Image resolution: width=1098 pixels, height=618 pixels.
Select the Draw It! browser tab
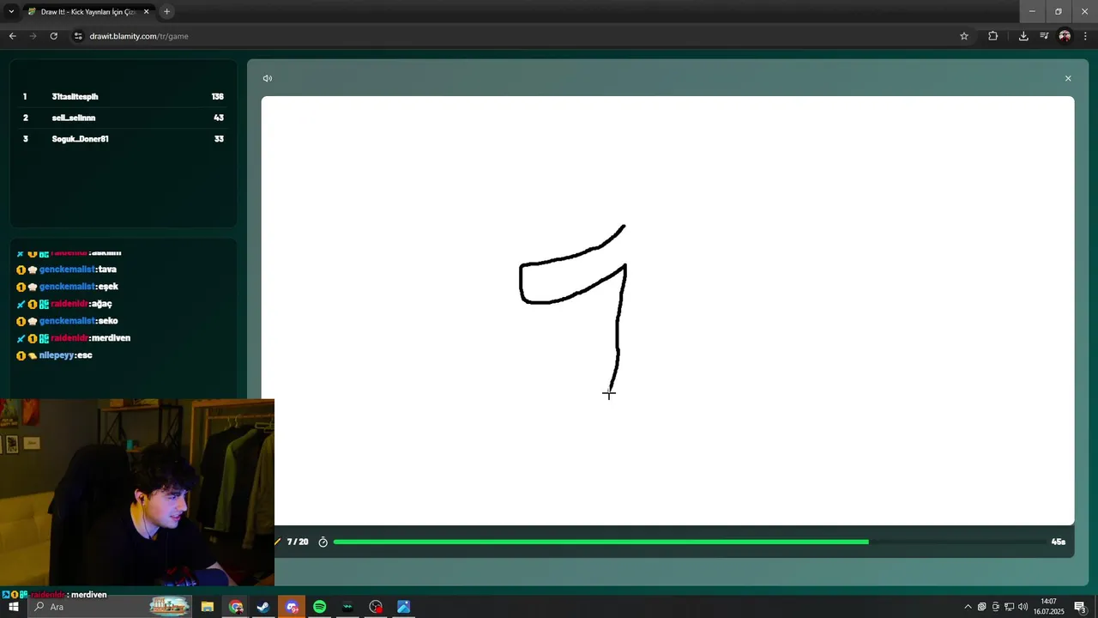[x=89, y=12]
